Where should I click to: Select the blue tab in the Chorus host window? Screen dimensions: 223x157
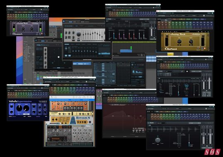(x=202, y=19)
